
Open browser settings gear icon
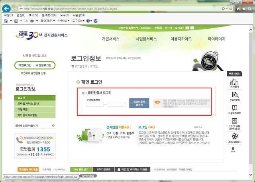(x=249, y=9)
